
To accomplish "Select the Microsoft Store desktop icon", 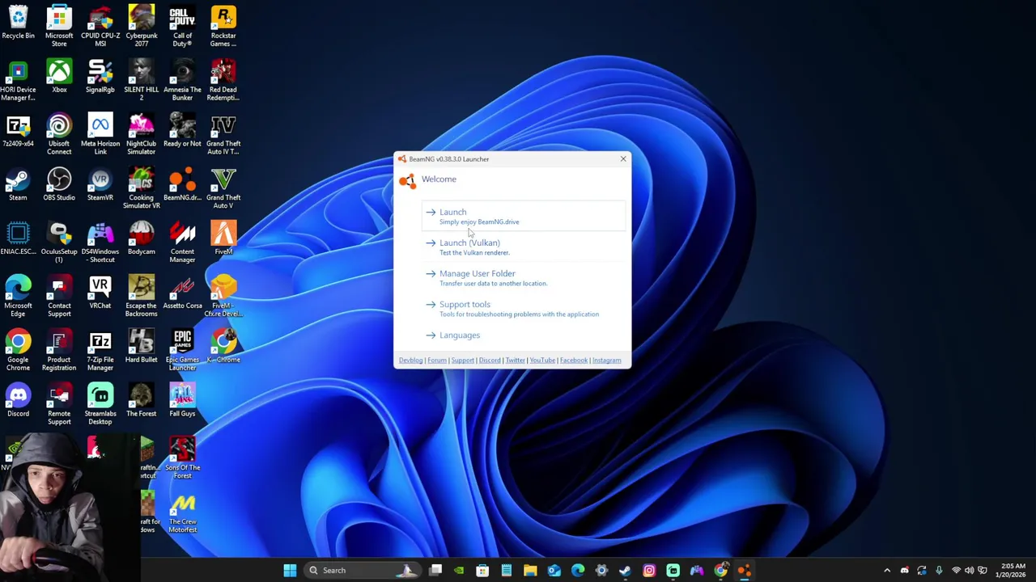I will click(59, 27).
